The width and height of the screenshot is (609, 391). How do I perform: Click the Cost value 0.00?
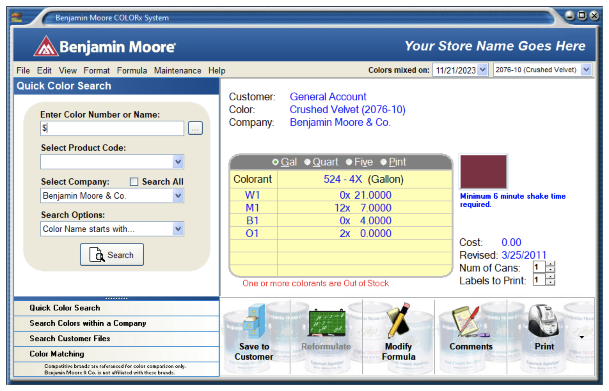(x=511, y=242)
